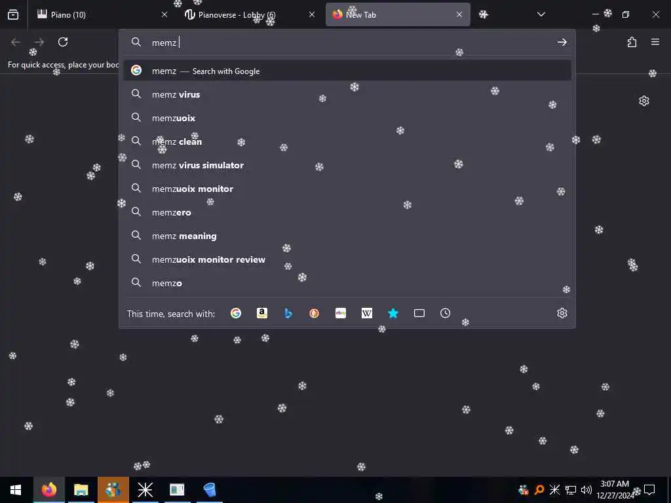Search history with the clock icon
671x503 pixels.
(445, 313)
